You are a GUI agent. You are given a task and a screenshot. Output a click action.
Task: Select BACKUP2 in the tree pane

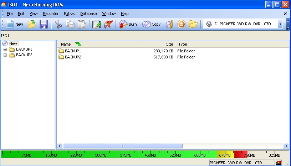click(x=24, y=55)
